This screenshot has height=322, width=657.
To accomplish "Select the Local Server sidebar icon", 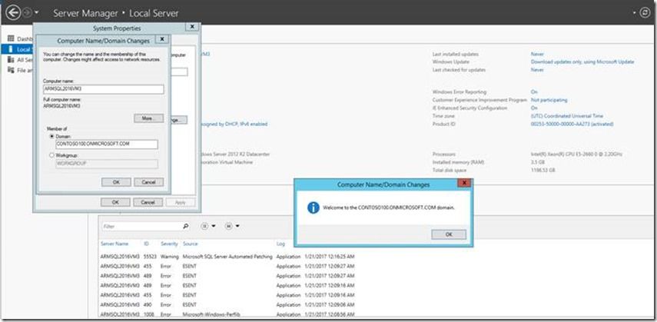I will click(11, 49).
